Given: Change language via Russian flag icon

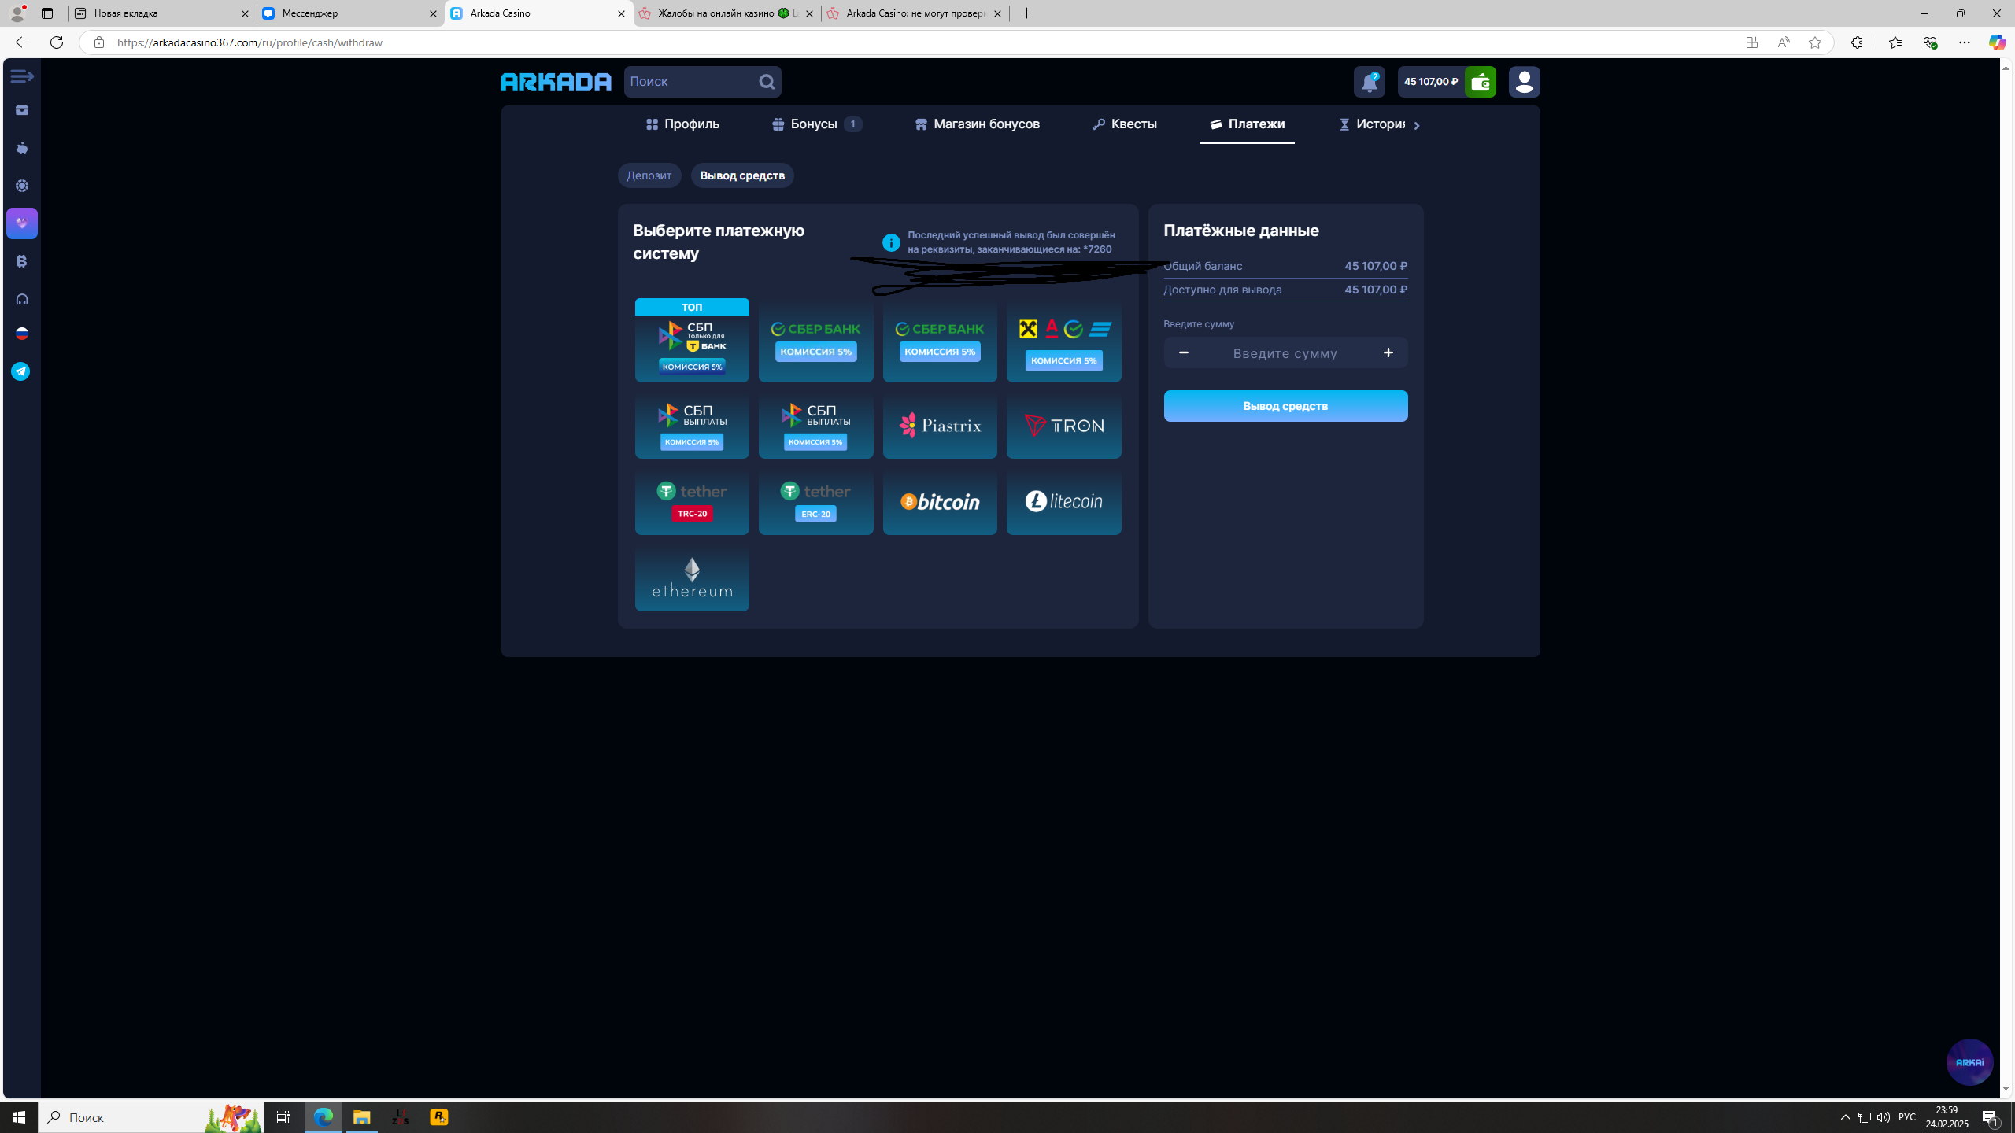Looking at the screenshot, I should point(22,334).
